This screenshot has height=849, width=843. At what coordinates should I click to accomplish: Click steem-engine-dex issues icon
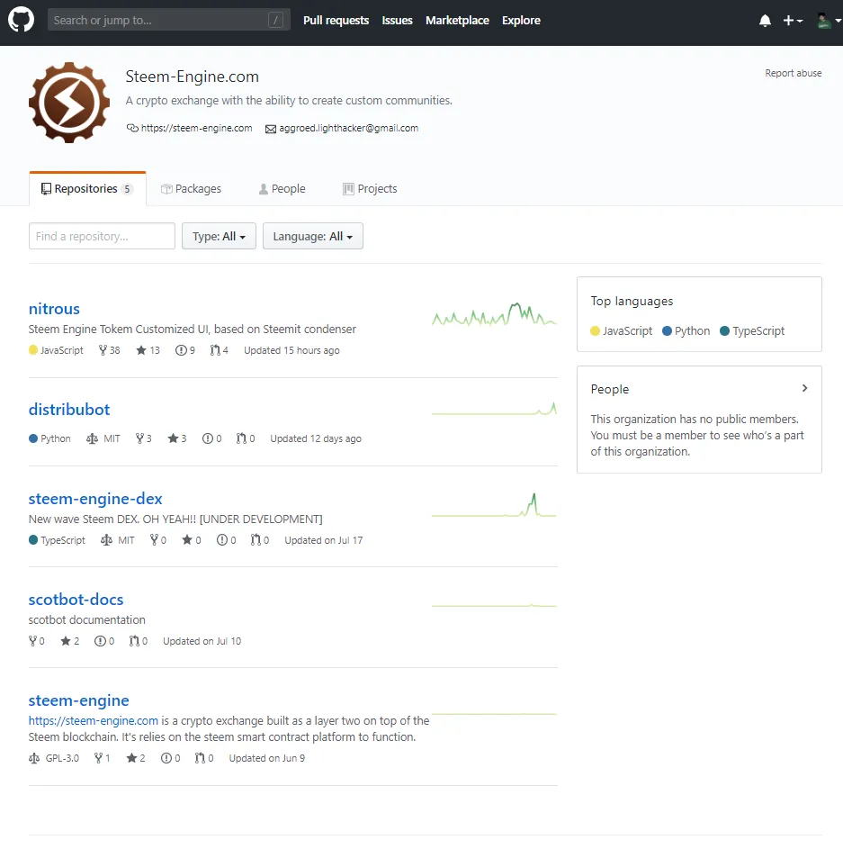tap(222, 540)
